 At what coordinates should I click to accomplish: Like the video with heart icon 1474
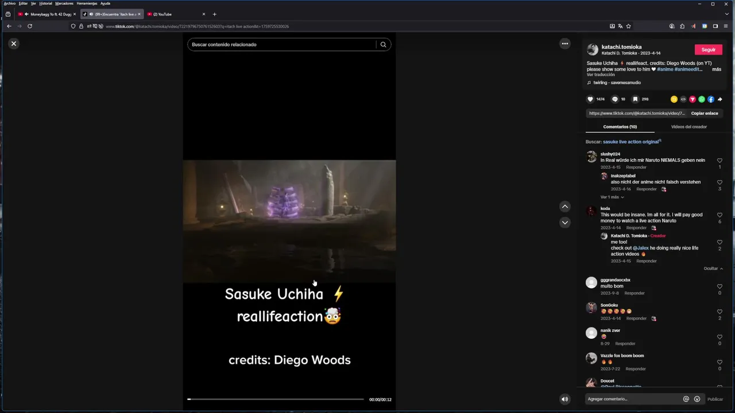pyautogui.click(x=590, y=99)
